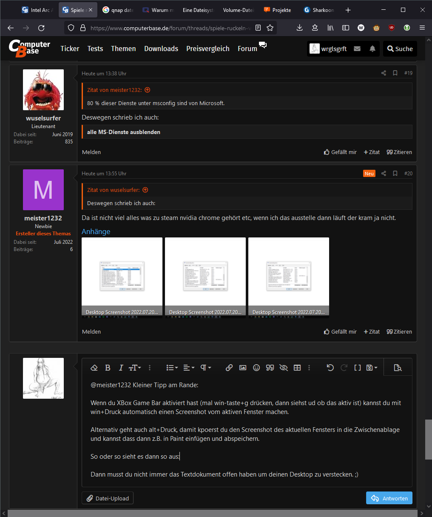Click Gefällt mir on meister1232's post
The width and height of the screenshot is (432, 517).
[340, 331]
